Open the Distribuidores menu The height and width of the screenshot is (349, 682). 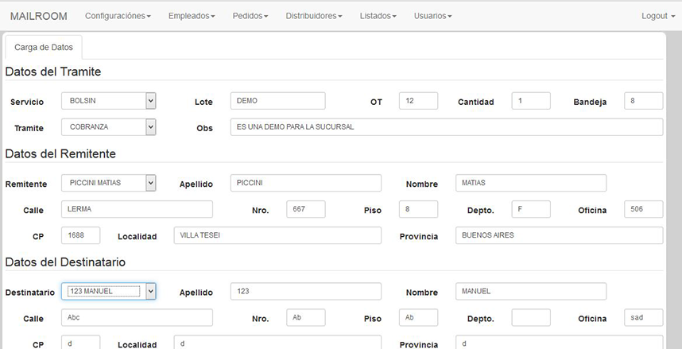click(314, 16)
